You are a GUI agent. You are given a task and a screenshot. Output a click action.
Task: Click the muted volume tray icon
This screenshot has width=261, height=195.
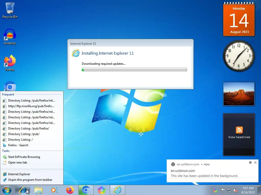[x=235, y=190]
